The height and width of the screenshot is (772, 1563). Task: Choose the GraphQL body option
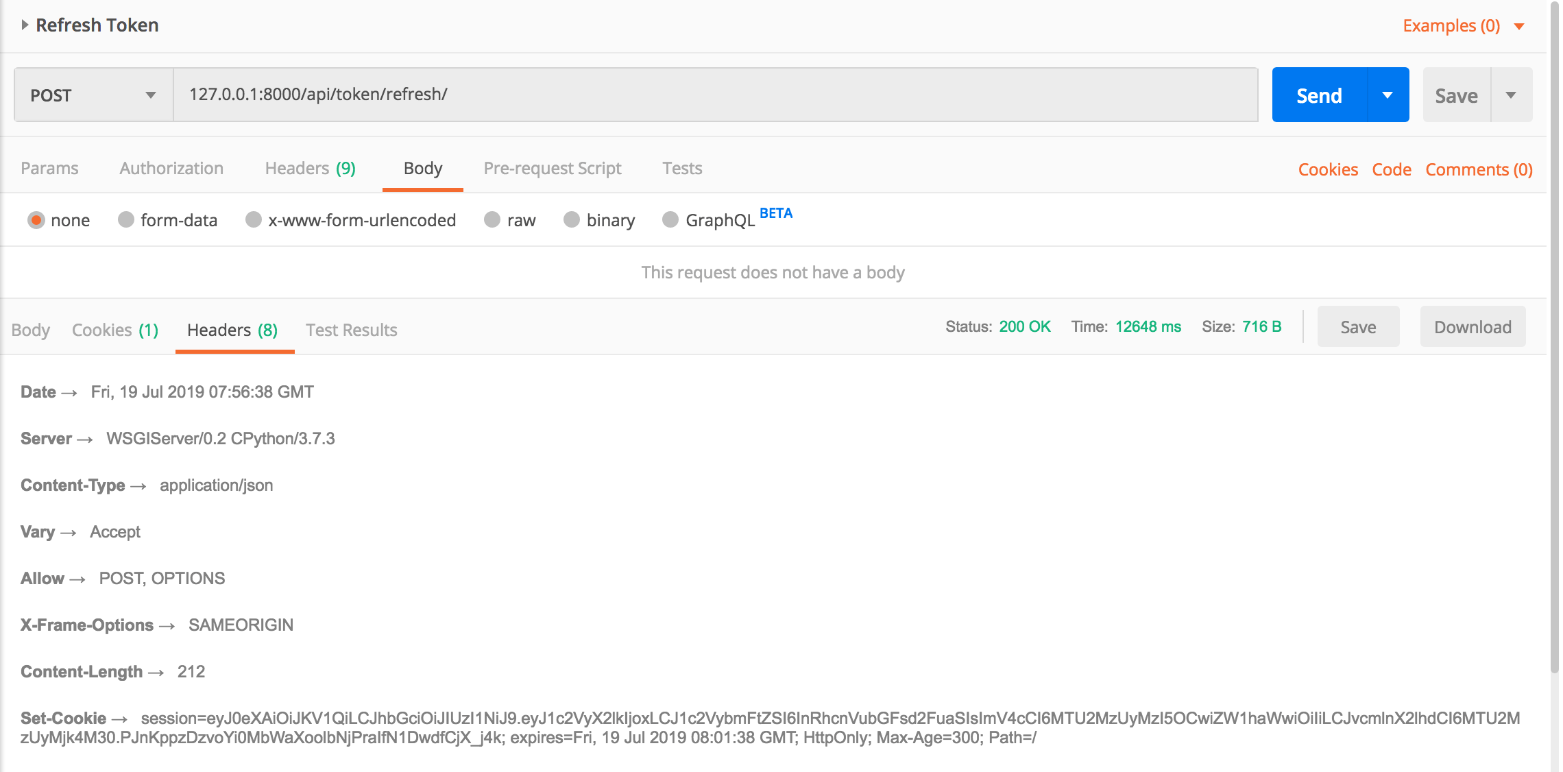point(670,219)
